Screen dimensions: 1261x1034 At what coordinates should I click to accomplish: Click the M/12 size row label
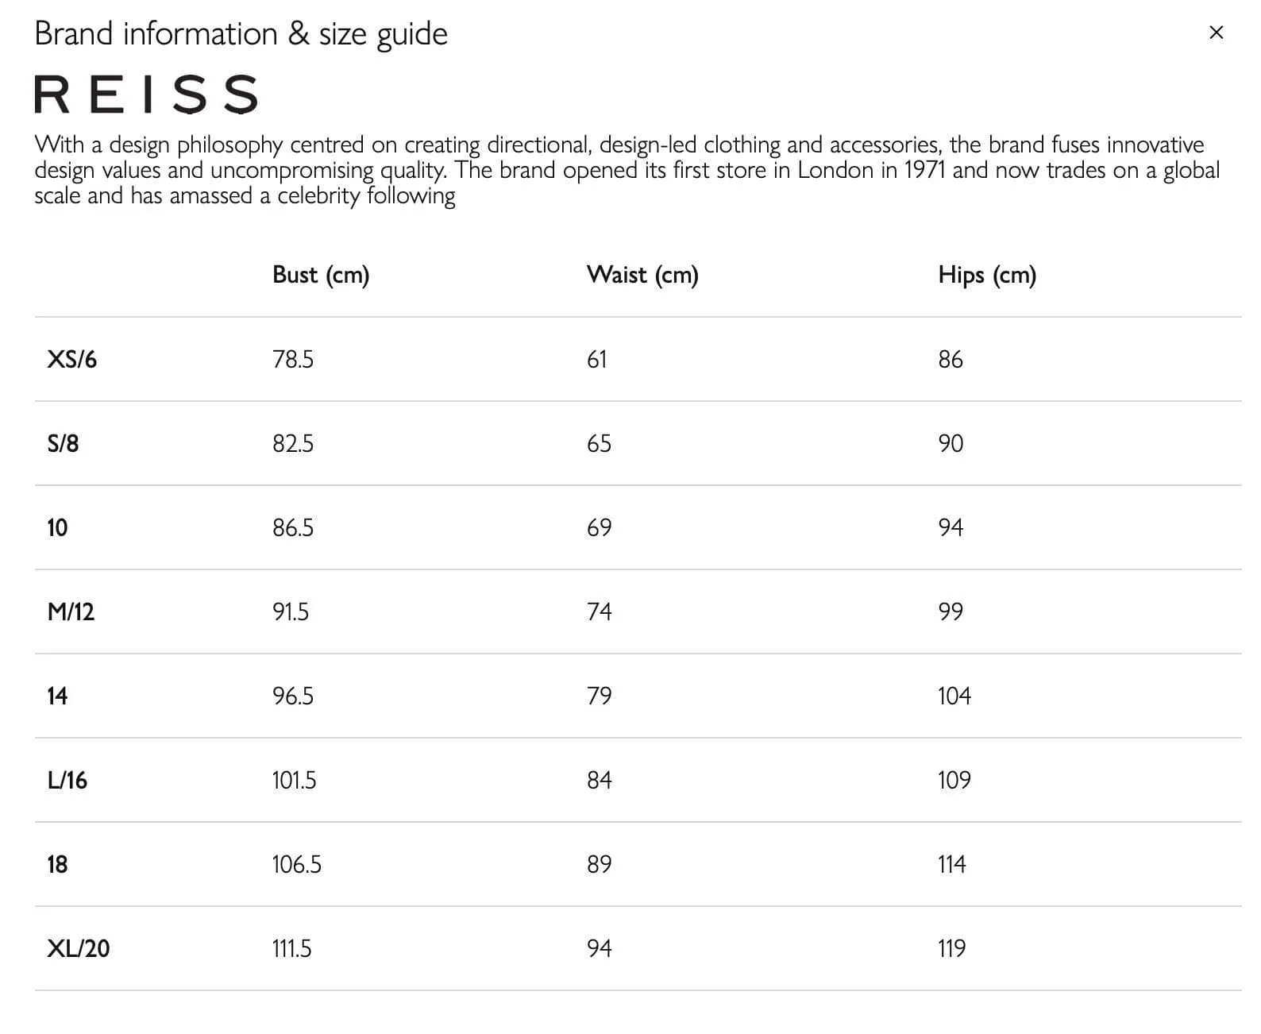point(71,612)
